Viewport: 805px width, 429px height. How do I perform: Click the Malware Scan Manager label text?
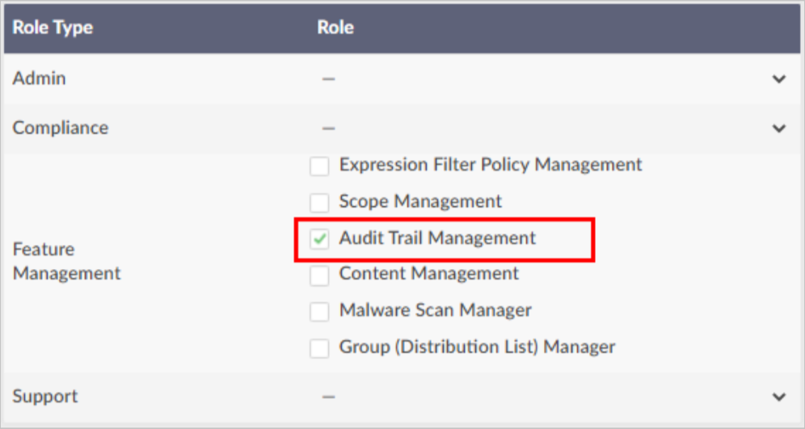436,310
